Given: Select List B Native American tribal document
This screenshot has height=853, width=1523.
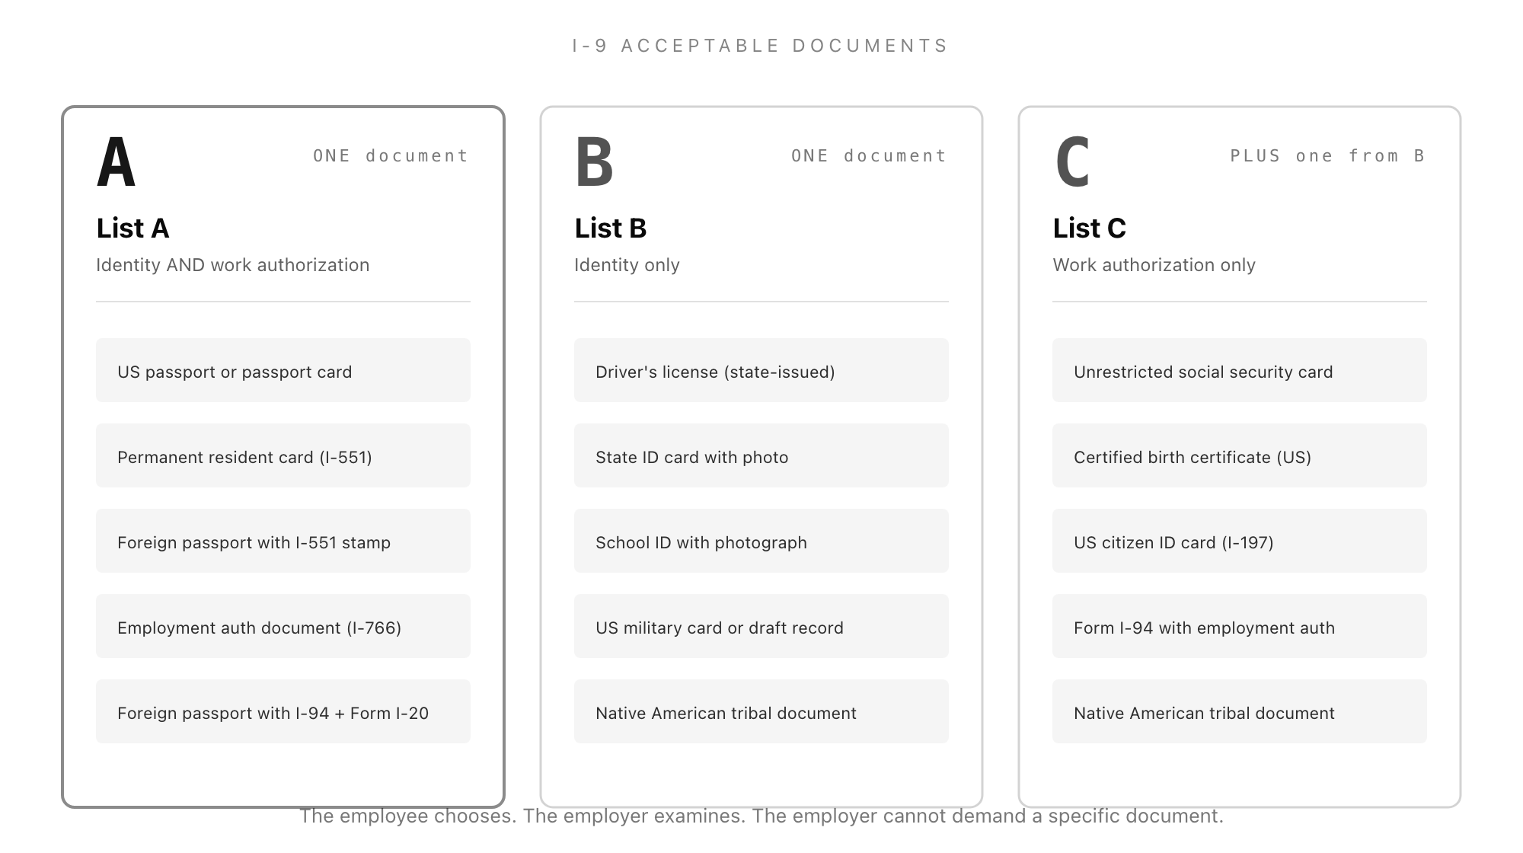Looking at the screenshot, I should [761, 711].
